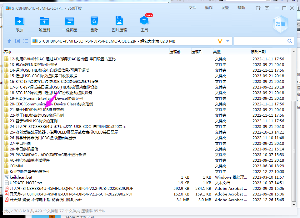The image size is (300, 218).
Task: Click the 解压到 (Extract to) icon
Action: coord(44,21)
